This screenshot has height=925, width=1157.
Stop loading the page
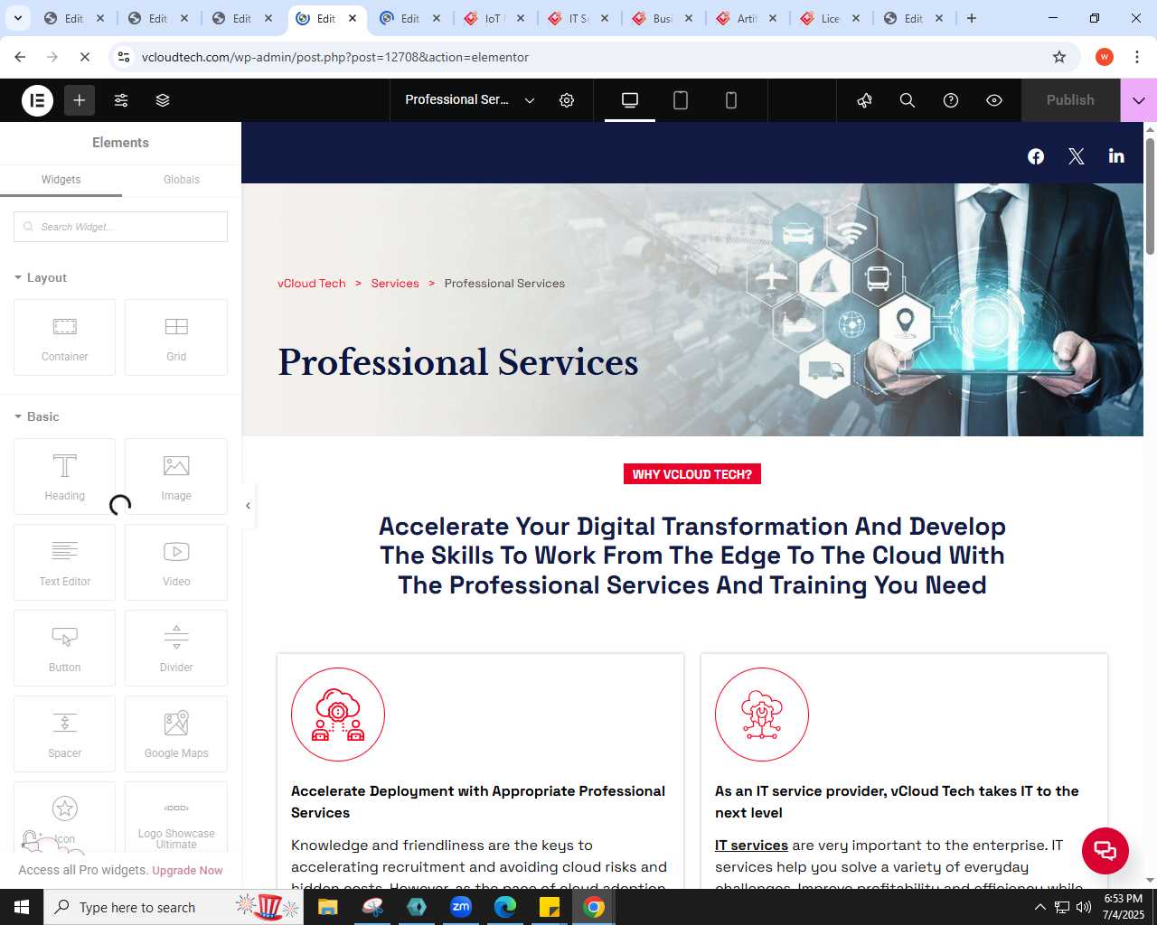point(84,57)
